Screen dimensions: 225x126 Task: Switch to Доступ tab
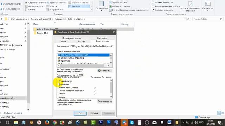click(81, 41)
